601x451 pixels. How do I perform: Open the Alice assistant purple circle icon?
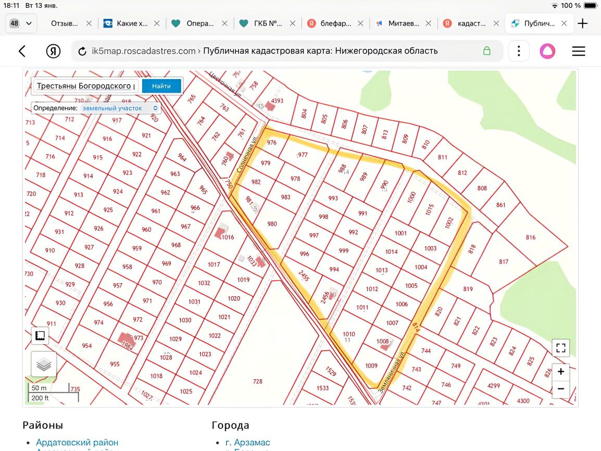tap(547, 51)
